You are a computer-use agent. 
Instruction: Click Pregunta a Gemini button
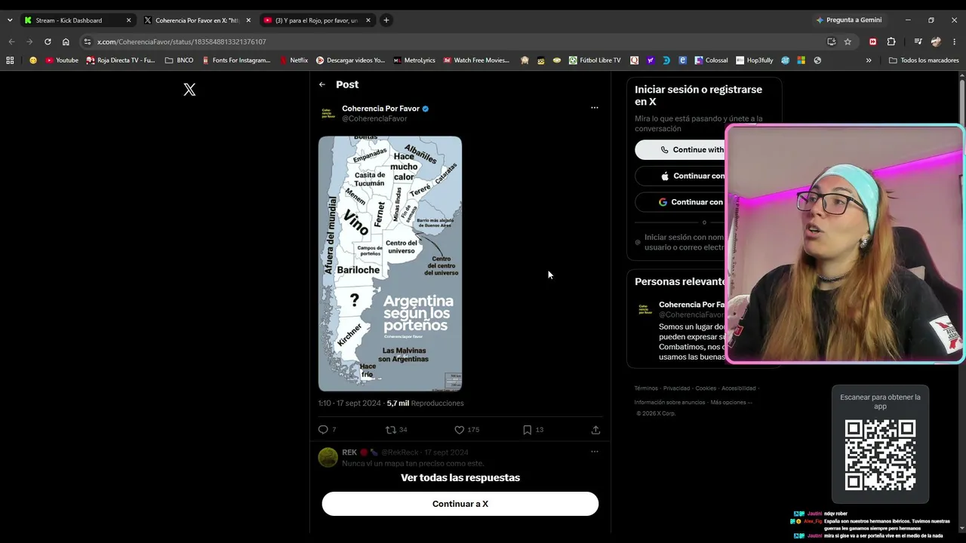(849, 20)
